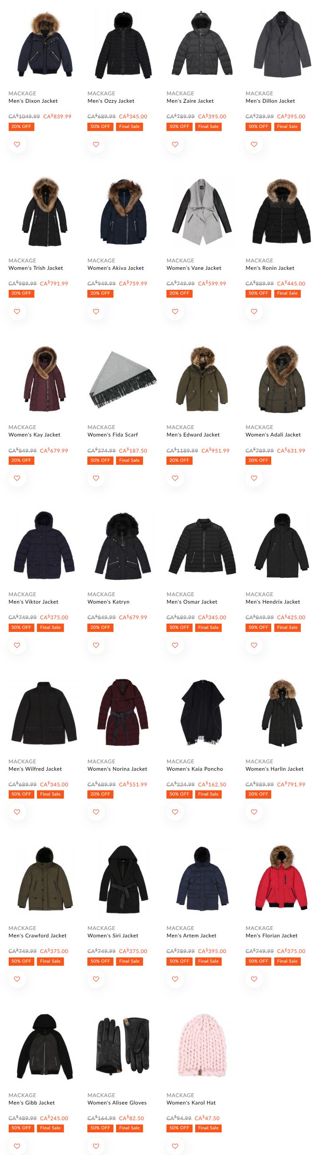
Task: Open the red Men's Florian Jacket photo
Action: [281, 879]
